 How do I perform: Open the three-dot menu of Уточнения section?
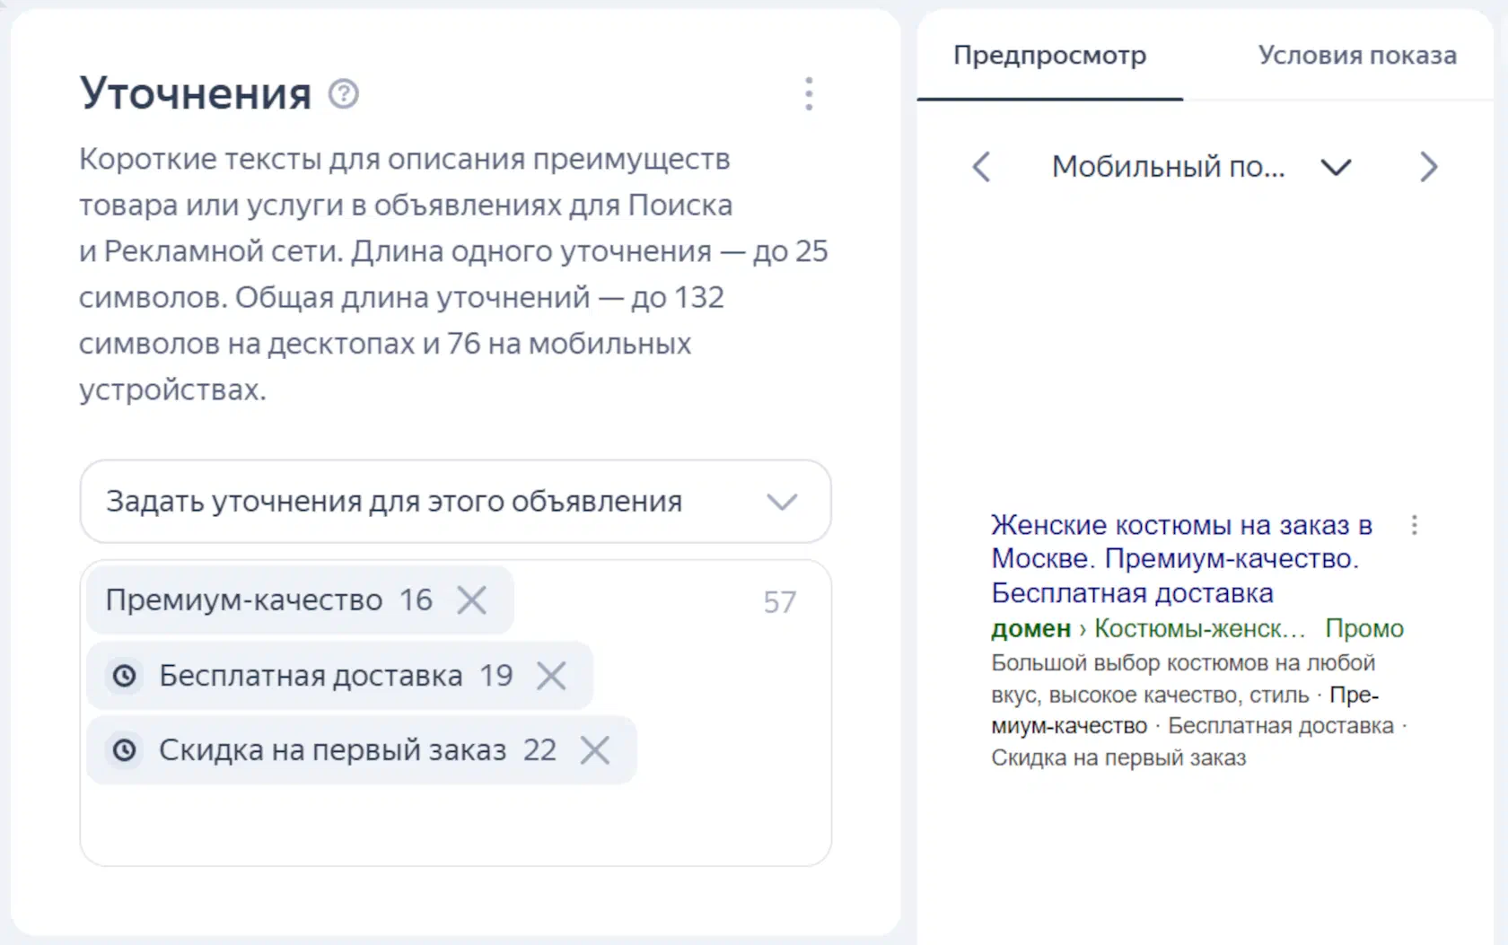tap(809, 93)
